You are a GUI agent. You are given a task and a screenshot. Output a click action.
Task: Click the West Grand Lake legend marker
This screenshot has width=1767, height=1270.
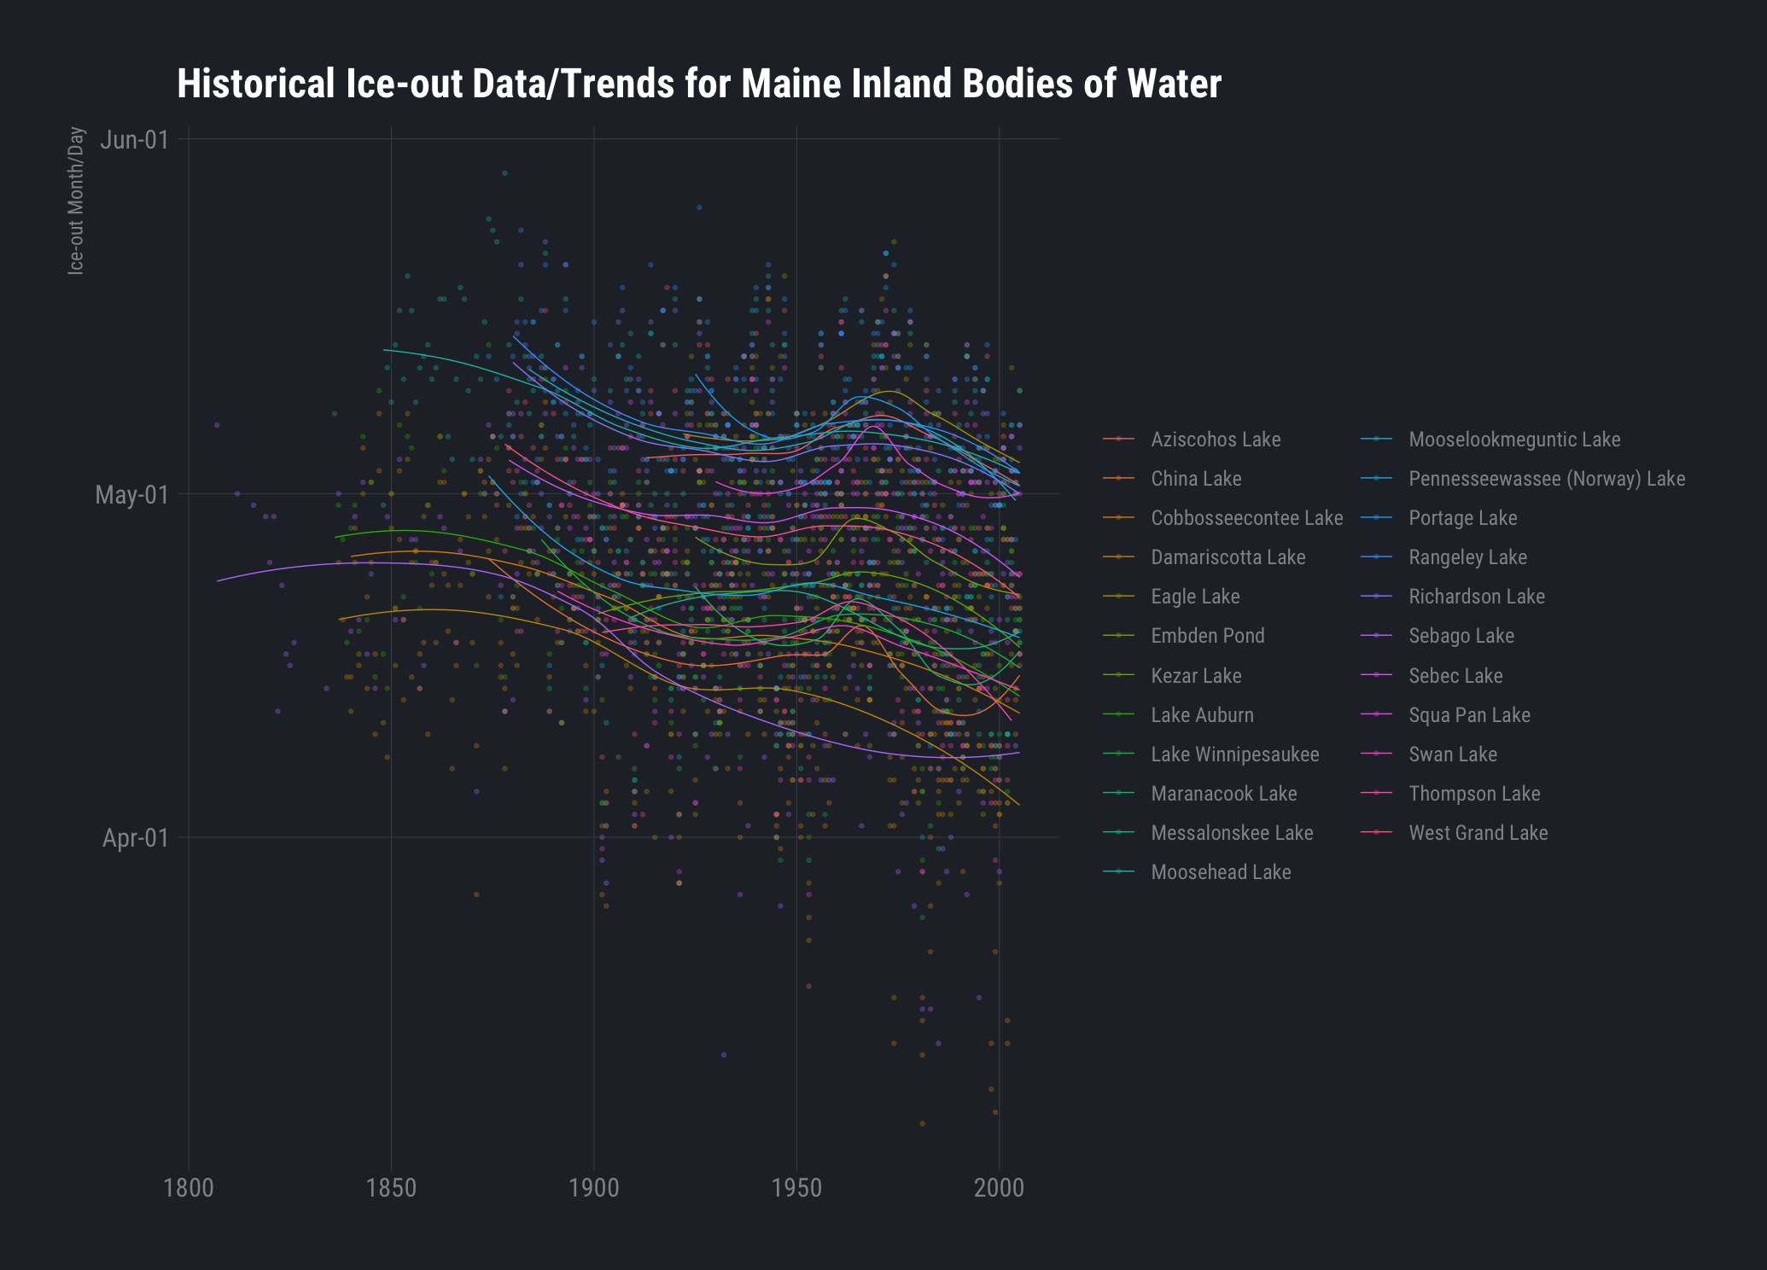tap(1376, 833)
